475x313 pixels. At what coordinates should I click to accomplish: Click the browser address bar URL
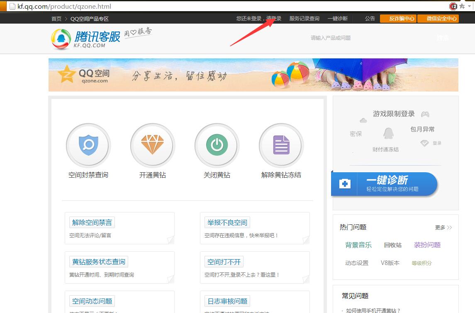(x=64, y=6)
